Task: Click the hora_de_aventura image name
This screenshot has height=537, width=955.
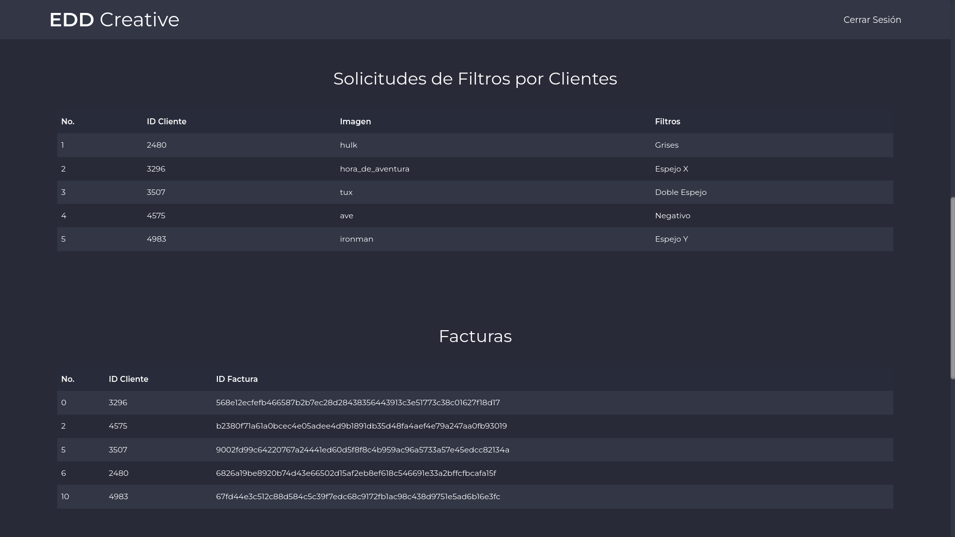Action: (374, 169)
